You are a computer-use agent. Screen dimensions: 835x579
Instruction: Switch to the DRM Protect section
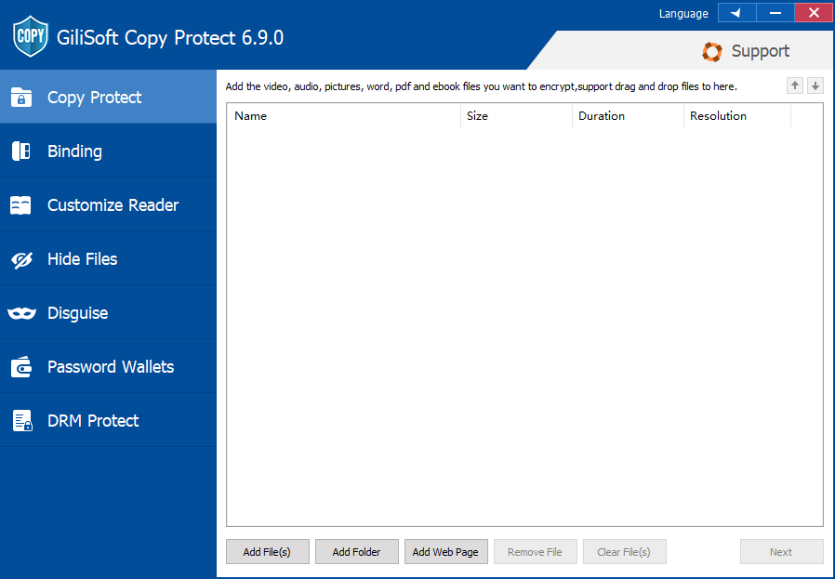click(108, 420)
